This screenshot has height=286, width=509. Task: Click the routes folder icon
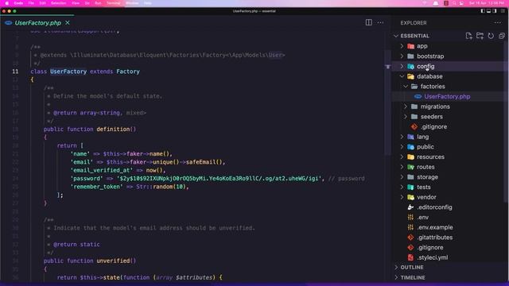(410, 167)
